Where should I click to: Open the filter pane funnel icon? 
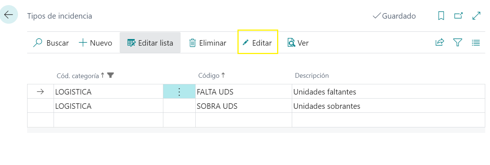[x=457, y=43]
